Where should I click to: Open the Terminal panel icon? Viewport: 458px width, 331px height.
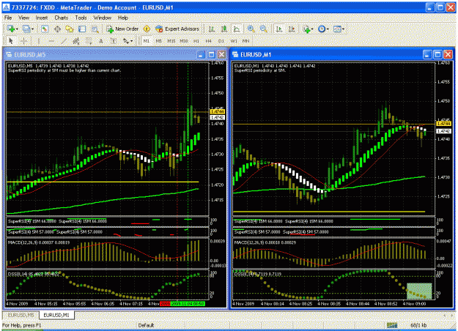click(82, 29)
